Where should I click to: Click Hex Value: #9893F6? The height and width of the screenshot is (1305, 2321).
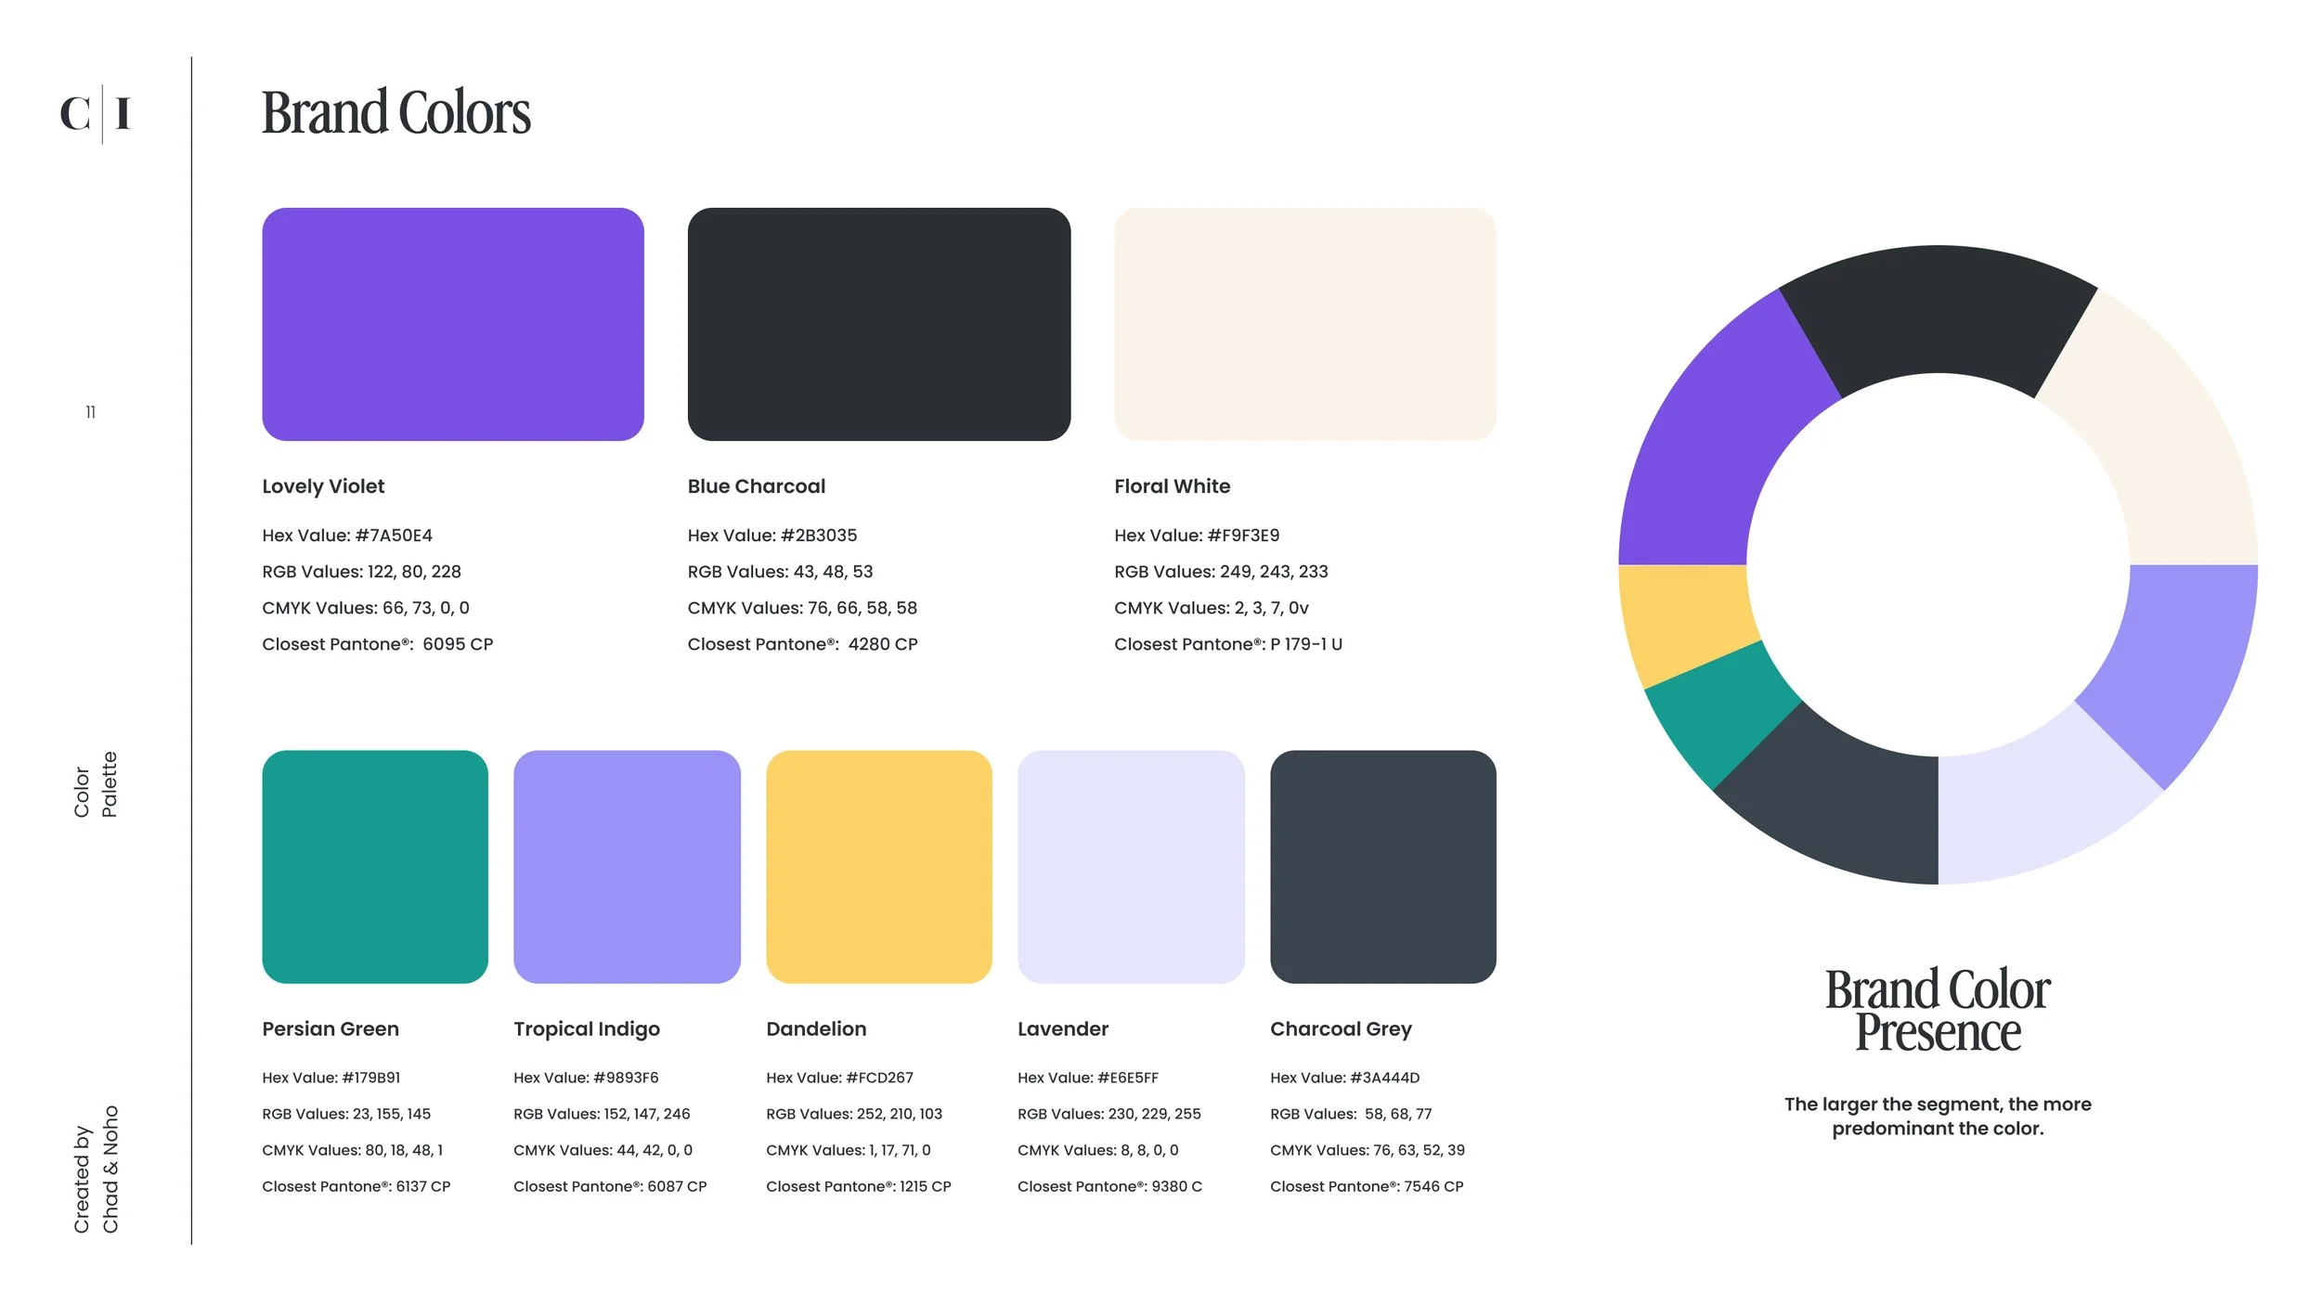586,1078
